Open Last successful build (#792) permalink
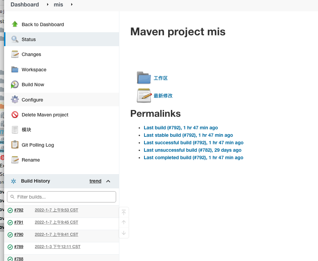This screenshot has height=261, width=318. [x=194, y=143]
